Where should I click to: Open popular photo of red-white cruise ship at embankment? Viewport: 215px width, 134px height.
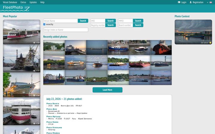pyautogui.click(x=21, y=32)
